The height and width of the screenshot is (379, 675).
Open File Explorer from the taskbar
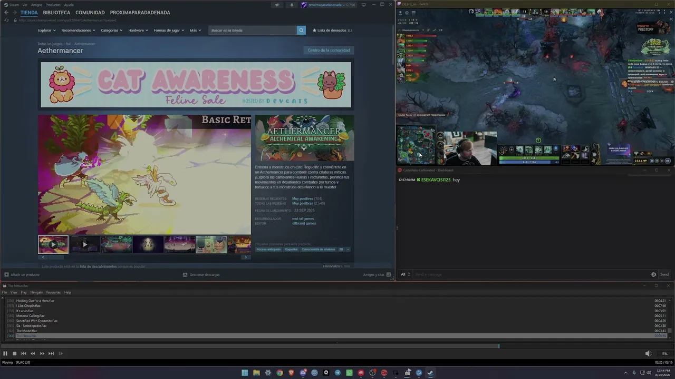[x=256, y=373]
